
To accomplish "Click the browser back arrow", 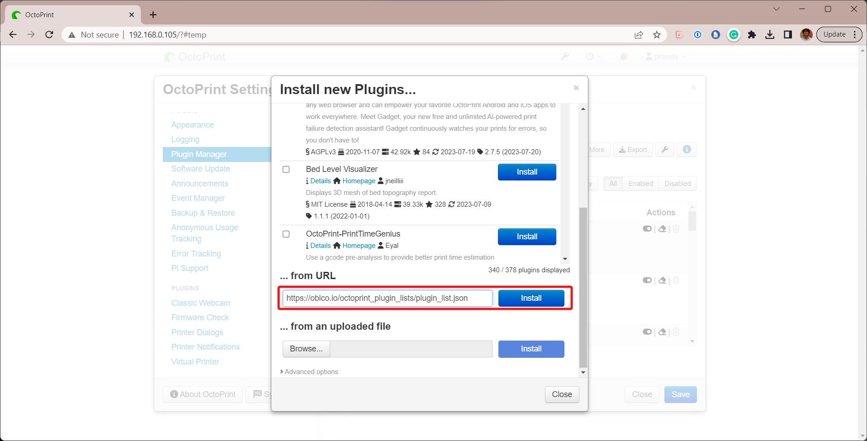I will click(13, 34).
